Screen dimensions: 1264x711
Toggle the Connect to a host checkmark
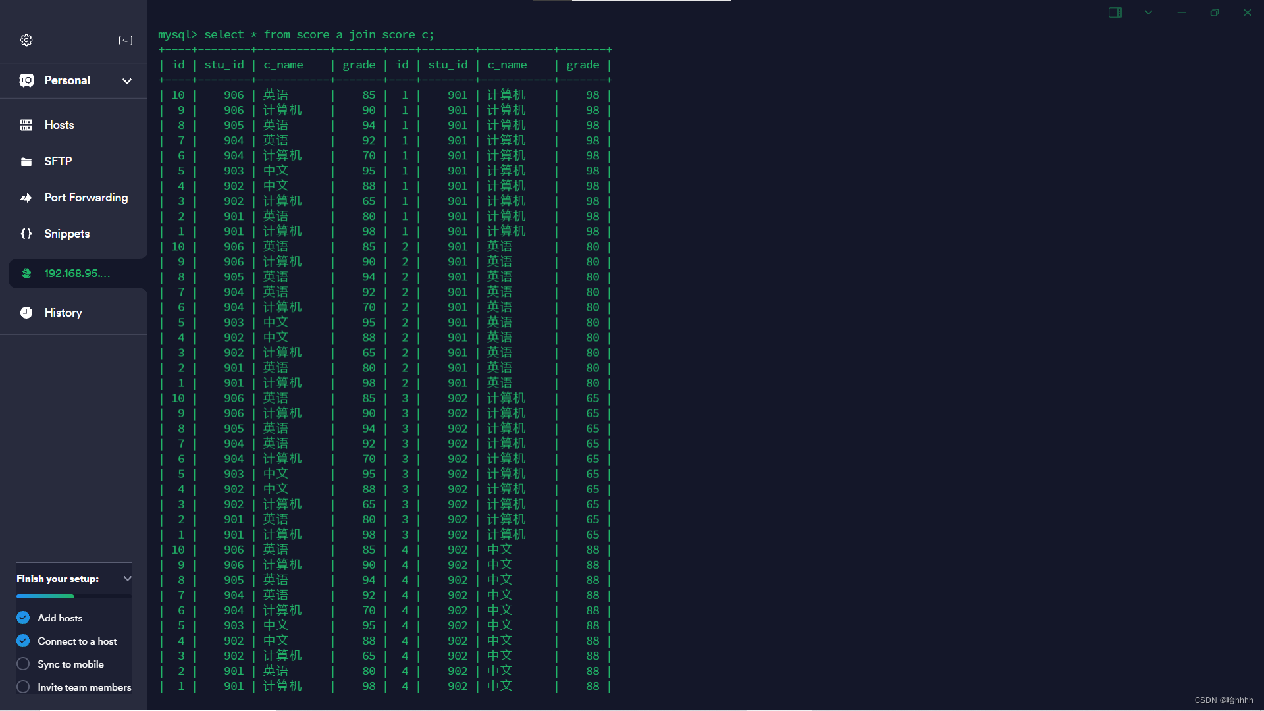pyautogui.click(x=23, y=641)
